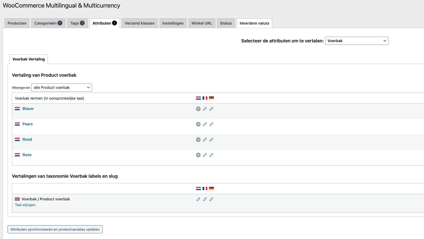
Task: Edit German label pencil for Voerbak taxonomy
Action: pos(211,199)
